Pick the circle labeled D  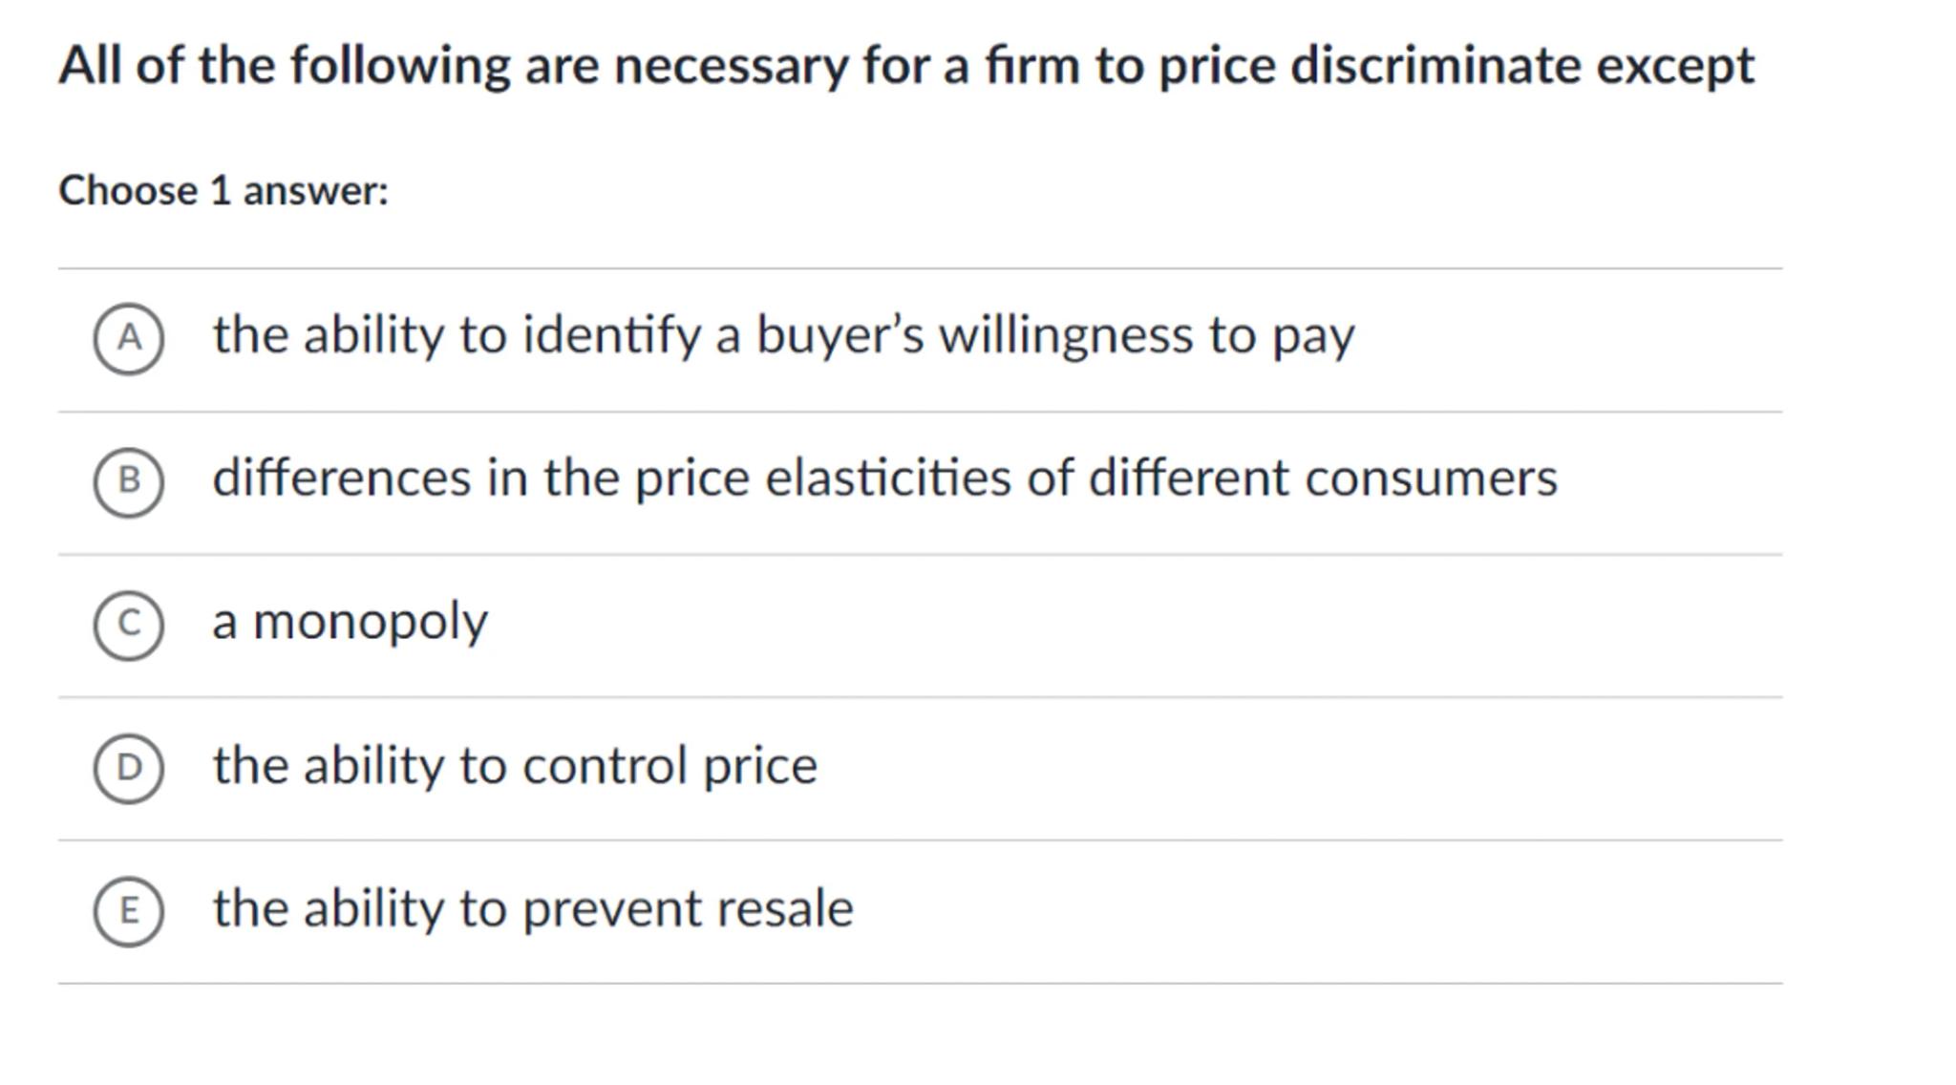click(129, 768)
